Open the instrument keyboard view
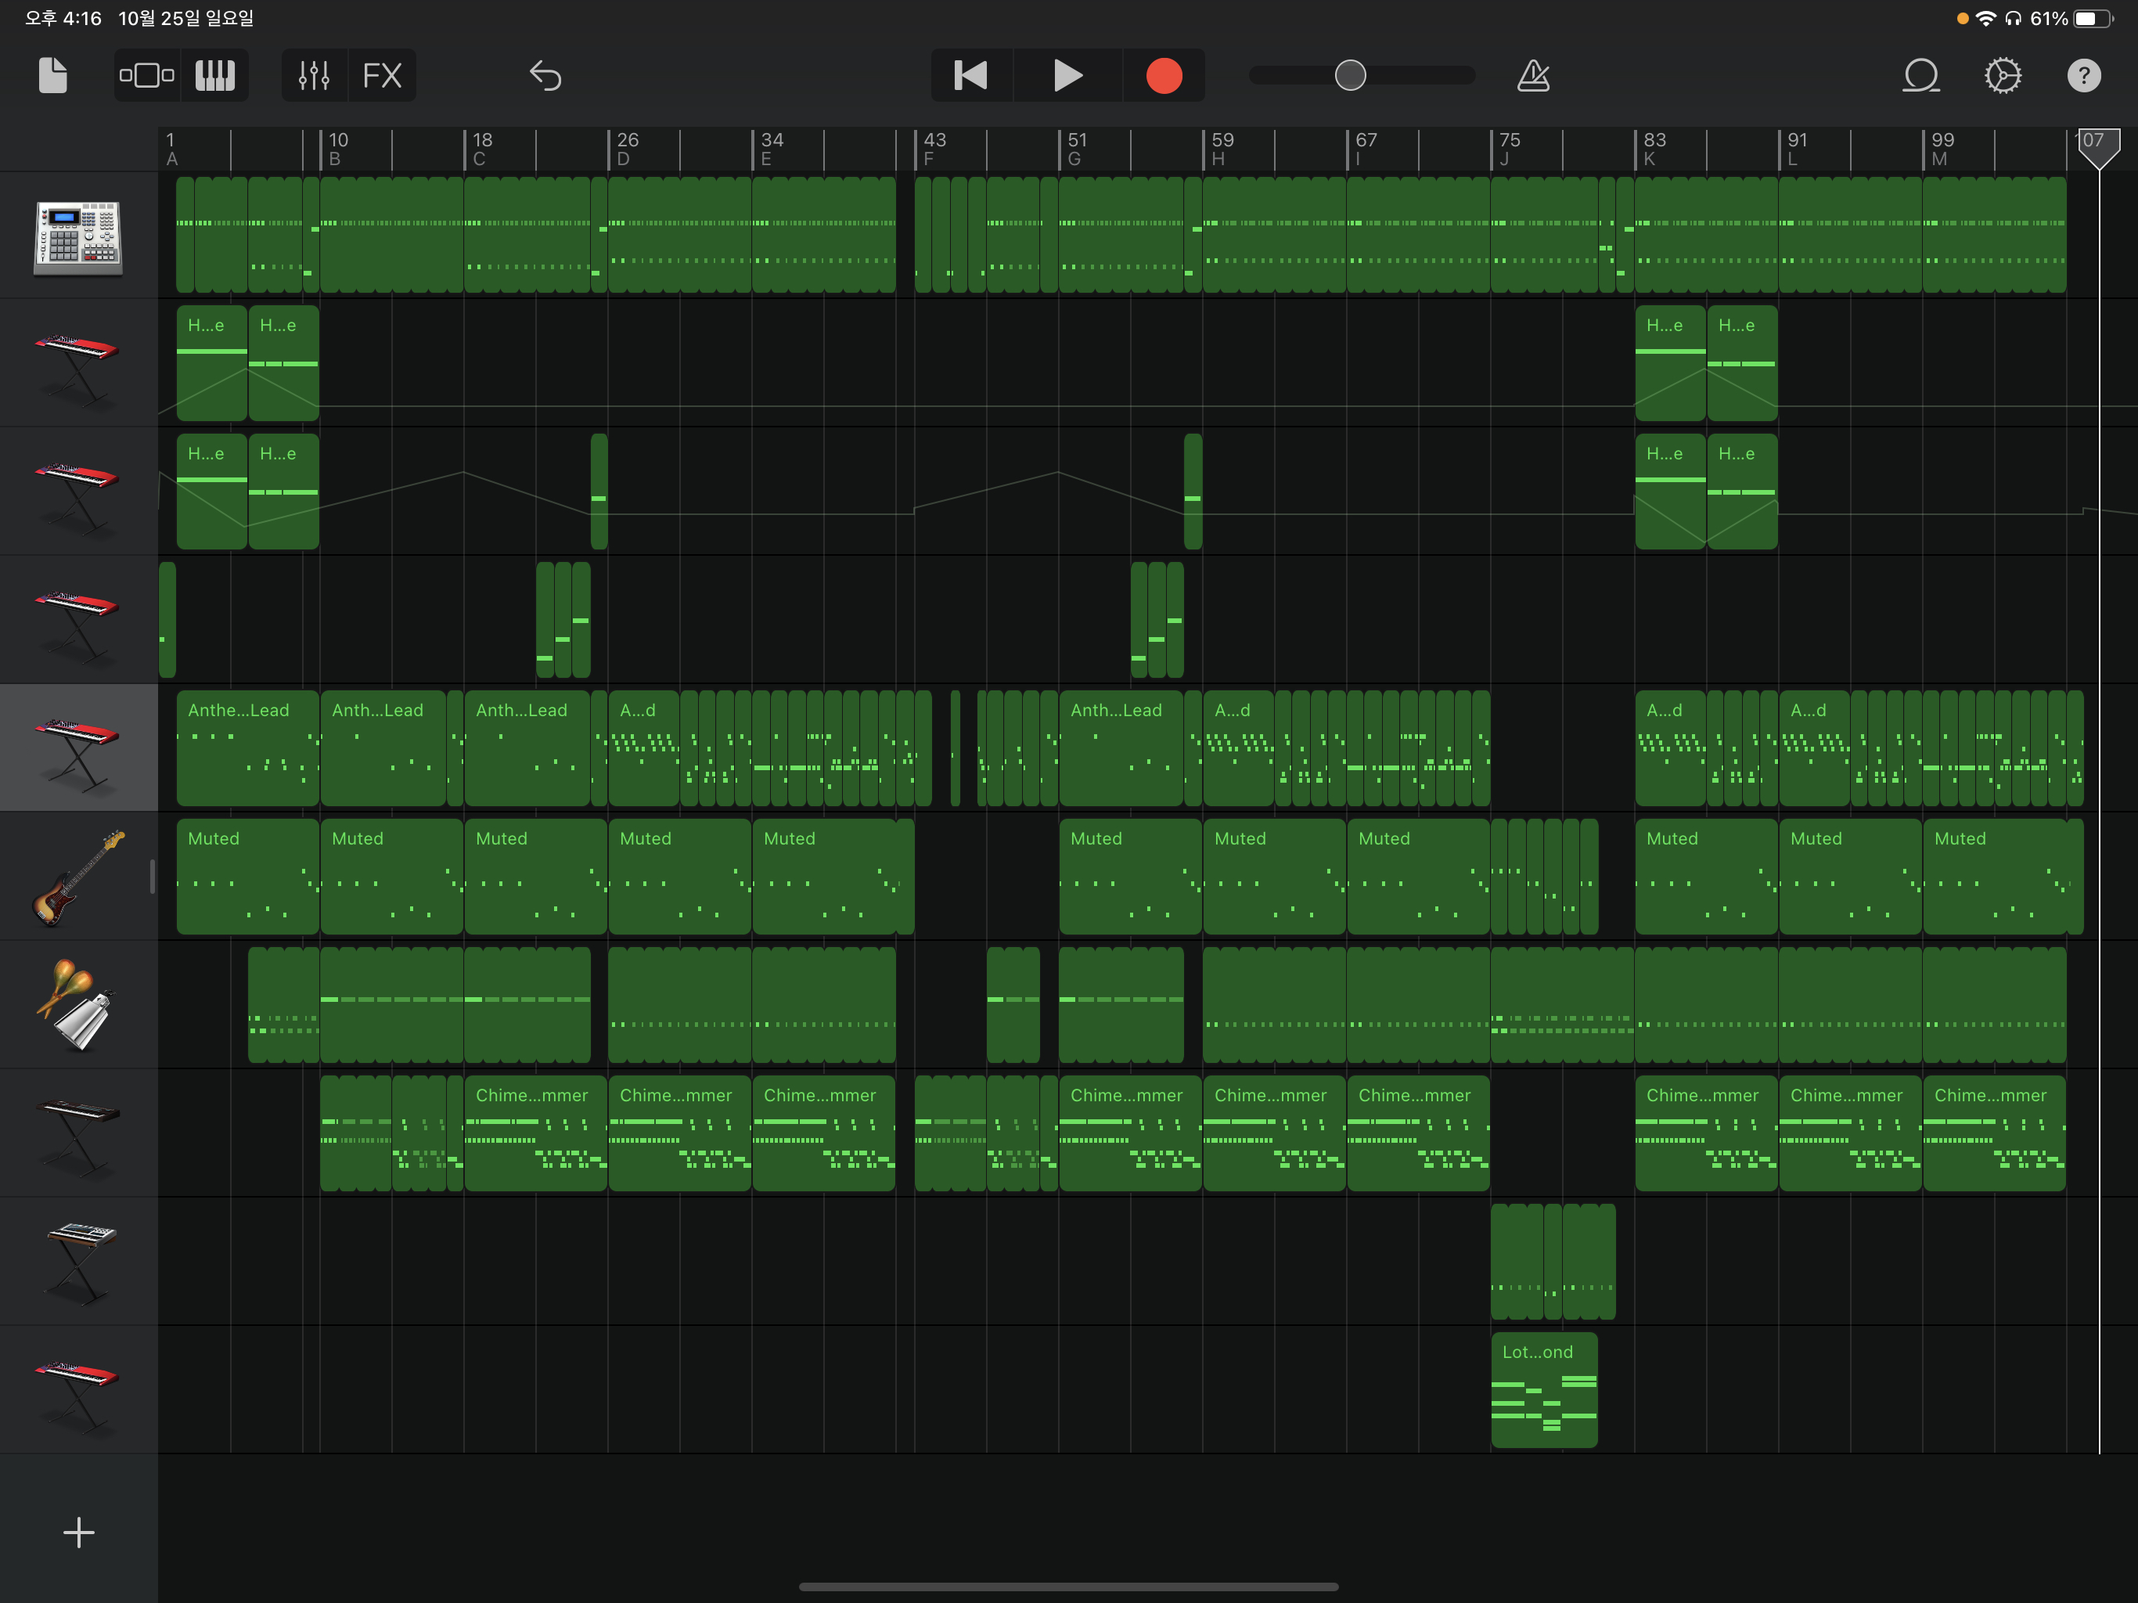Image resolution: width=2138 pixels, height=1603 pixels. pos(214,75)
